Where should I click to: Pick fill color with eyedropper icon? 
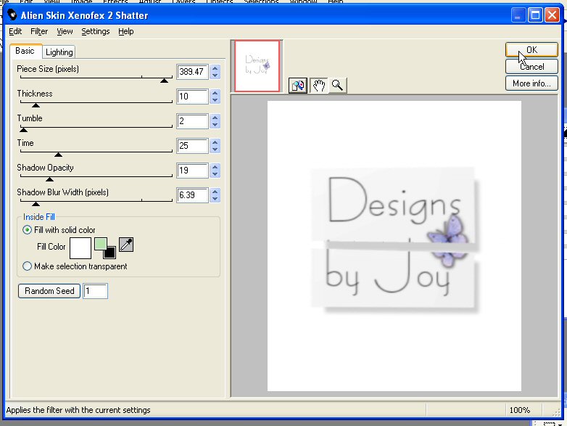[126, 245]
